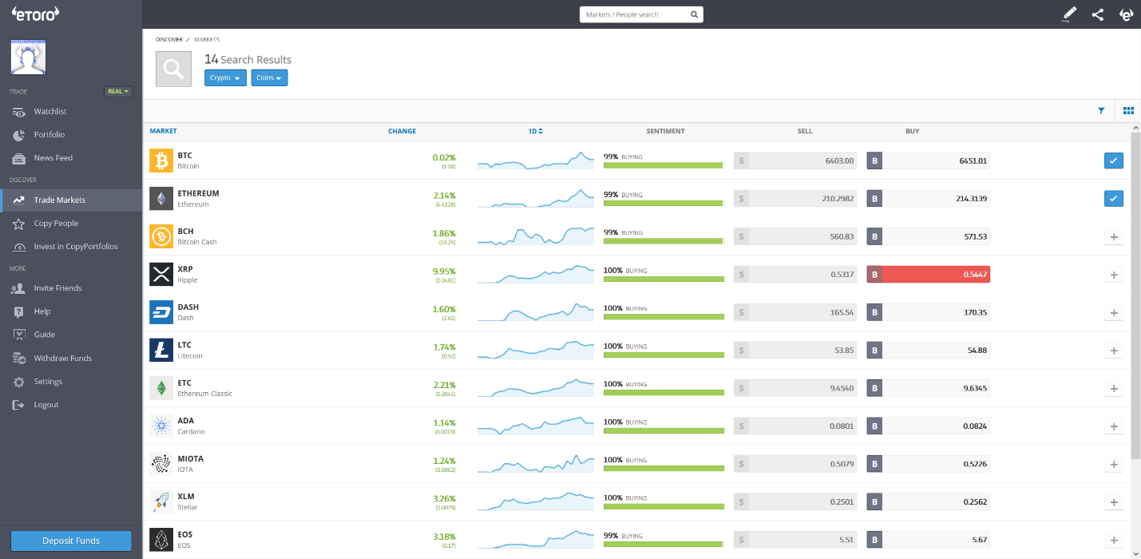Add ETC to watchlist with plus
1141x559 pixels.
pos(1114,388)
